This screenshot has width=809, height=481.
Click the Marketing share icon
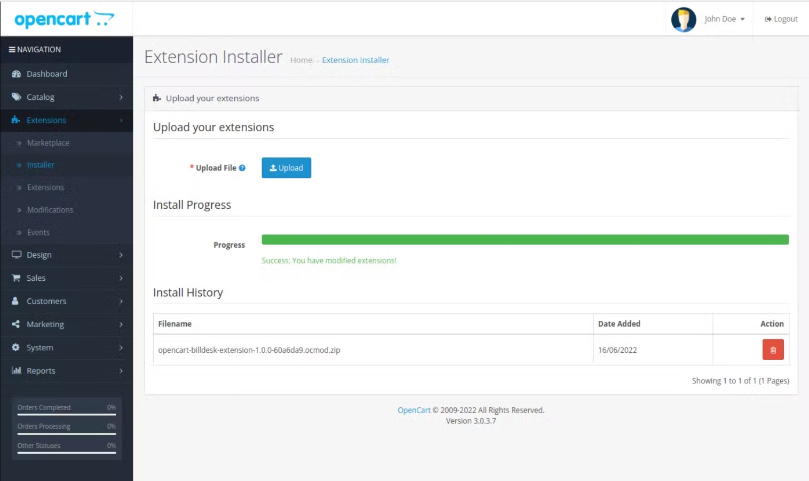point(15,324)
